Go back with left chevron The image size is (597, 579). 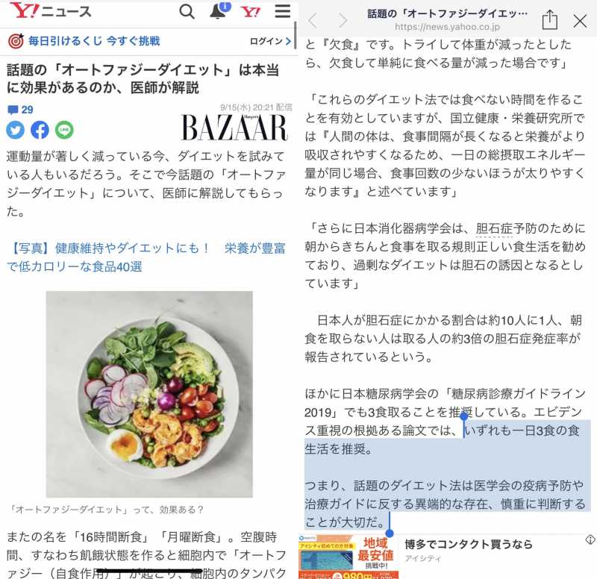tap(313, 20)
